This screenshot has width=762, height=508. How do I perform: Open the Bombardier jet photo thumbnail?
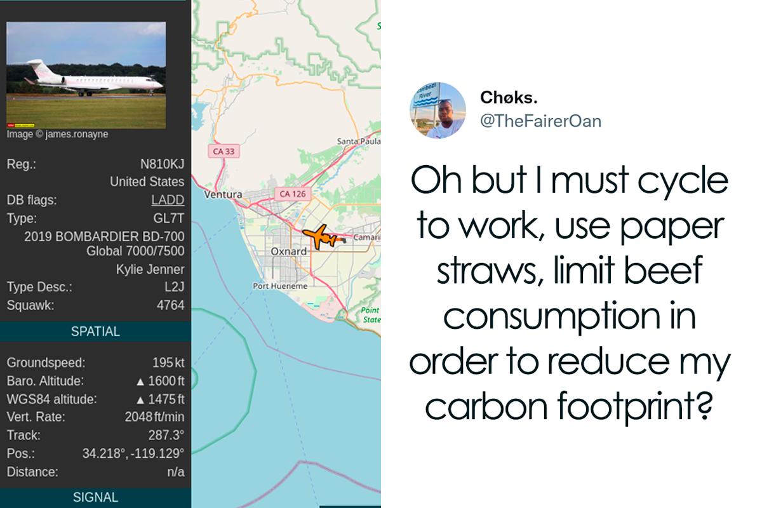[x=86, y=75]
